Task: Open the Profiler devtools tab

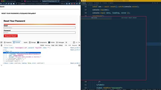Action: click(x=51, y=42)
